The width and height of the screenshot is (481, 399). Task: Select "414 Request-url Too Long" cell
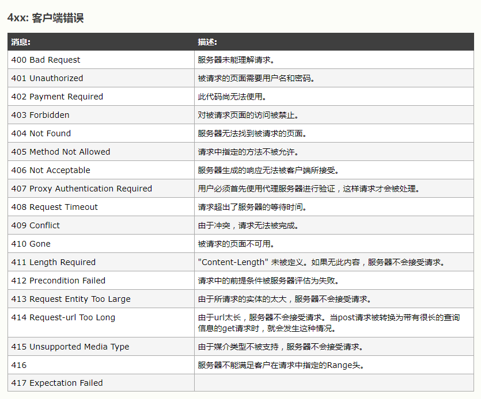[101, 323]
